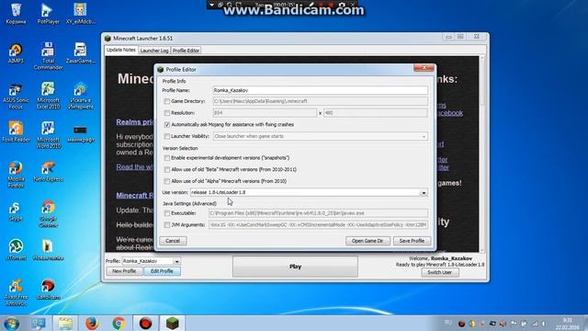The height and width of the screenshot is (331, 588).
Task: Open the Новая папка folder icon
Action: pos(48,250)
